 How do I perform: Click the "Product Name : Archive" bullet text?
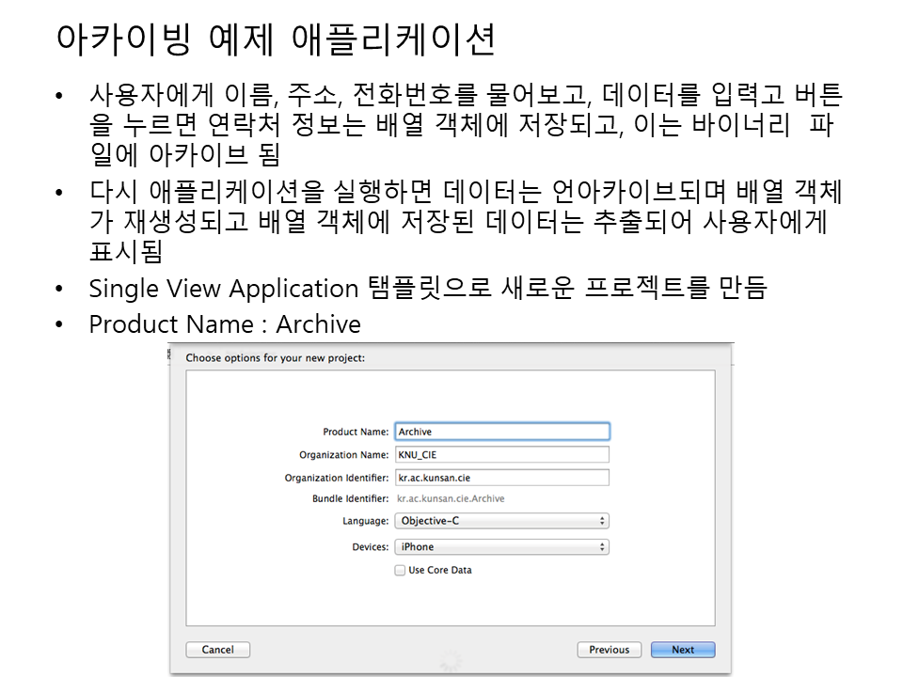coord(224,324)
